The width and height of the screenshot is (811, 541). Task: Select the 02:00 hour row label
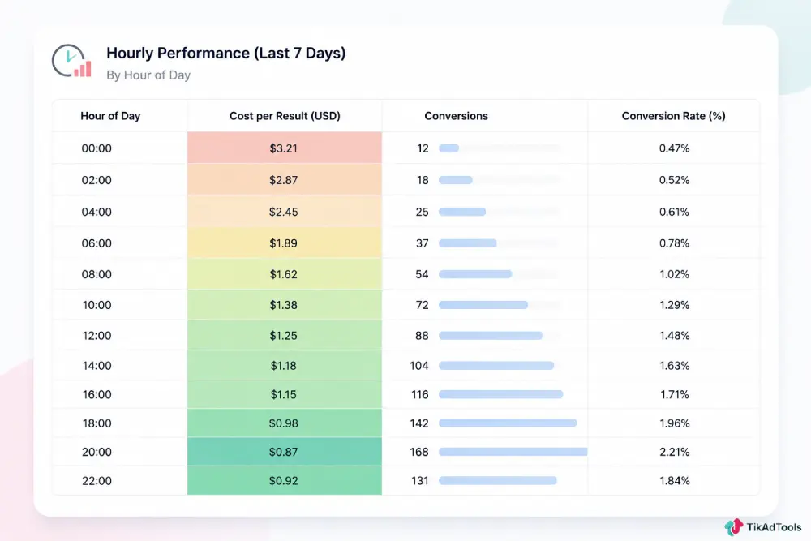[97, 180]
